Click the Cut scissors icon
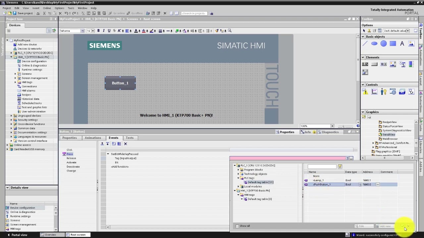Image resolution: width=424 pixels, height=238 pixels. (44, 13)
